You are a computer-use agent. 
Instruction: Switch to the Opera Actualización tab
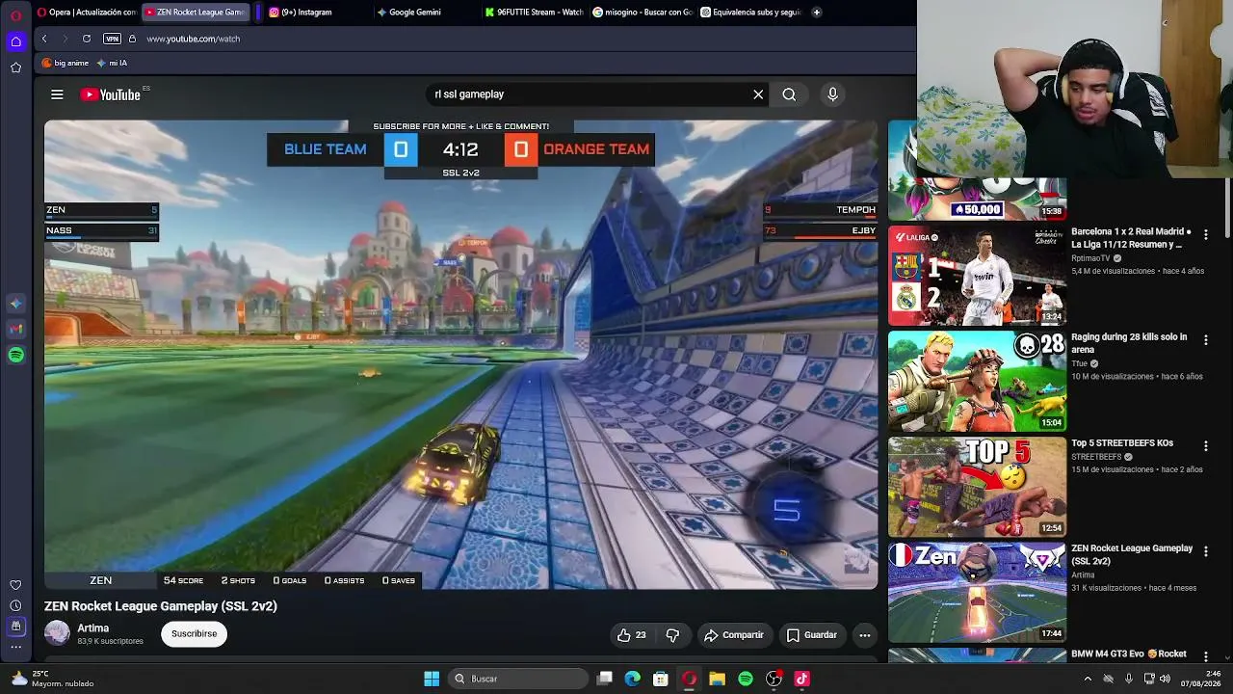[x=87, y=13]
